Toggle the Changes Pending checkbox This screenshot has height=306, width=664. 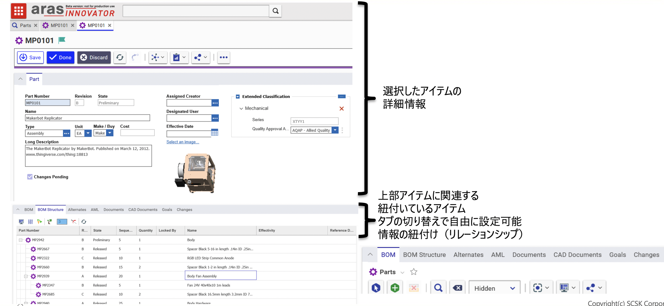tap(30, 177)
